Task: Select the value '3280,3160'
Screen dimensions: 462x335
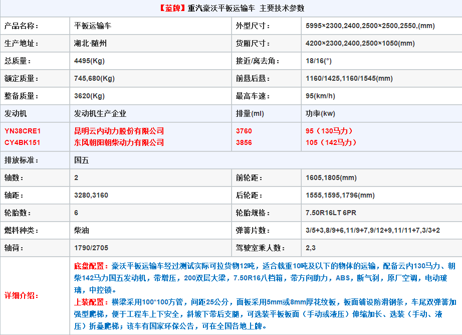Action: coord(91,195)
